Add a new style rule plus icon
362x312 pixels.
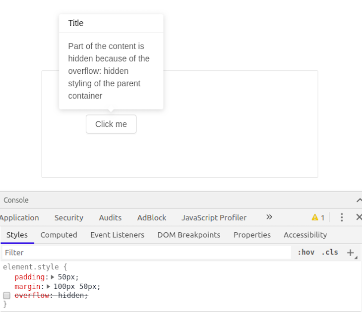tap(351, 253)
